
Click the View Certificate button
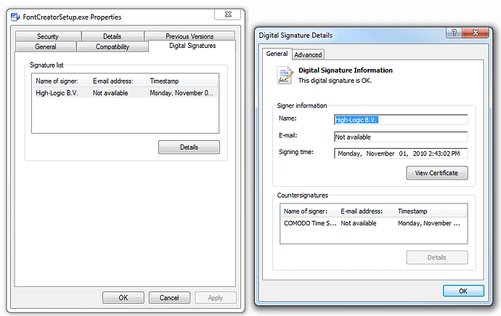coord(437,173)
